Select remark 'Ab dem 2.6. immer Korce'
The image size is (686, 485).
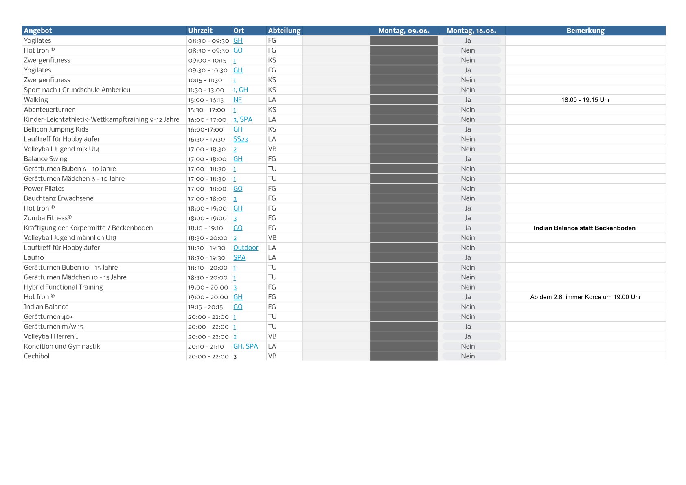[x=585, y=297]
